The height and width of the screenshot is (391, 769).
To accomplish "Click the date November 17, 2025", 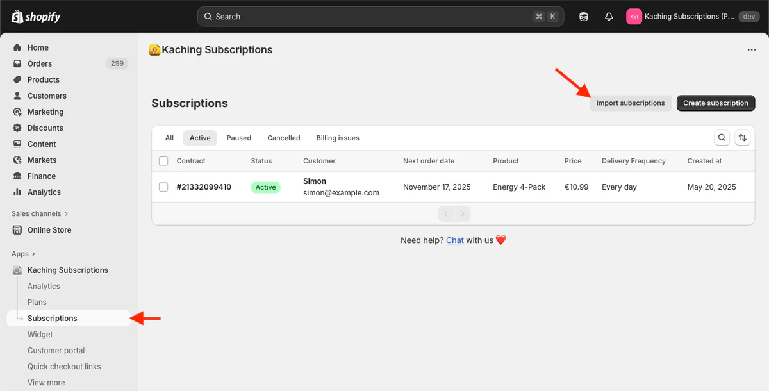I will [437, 187].
